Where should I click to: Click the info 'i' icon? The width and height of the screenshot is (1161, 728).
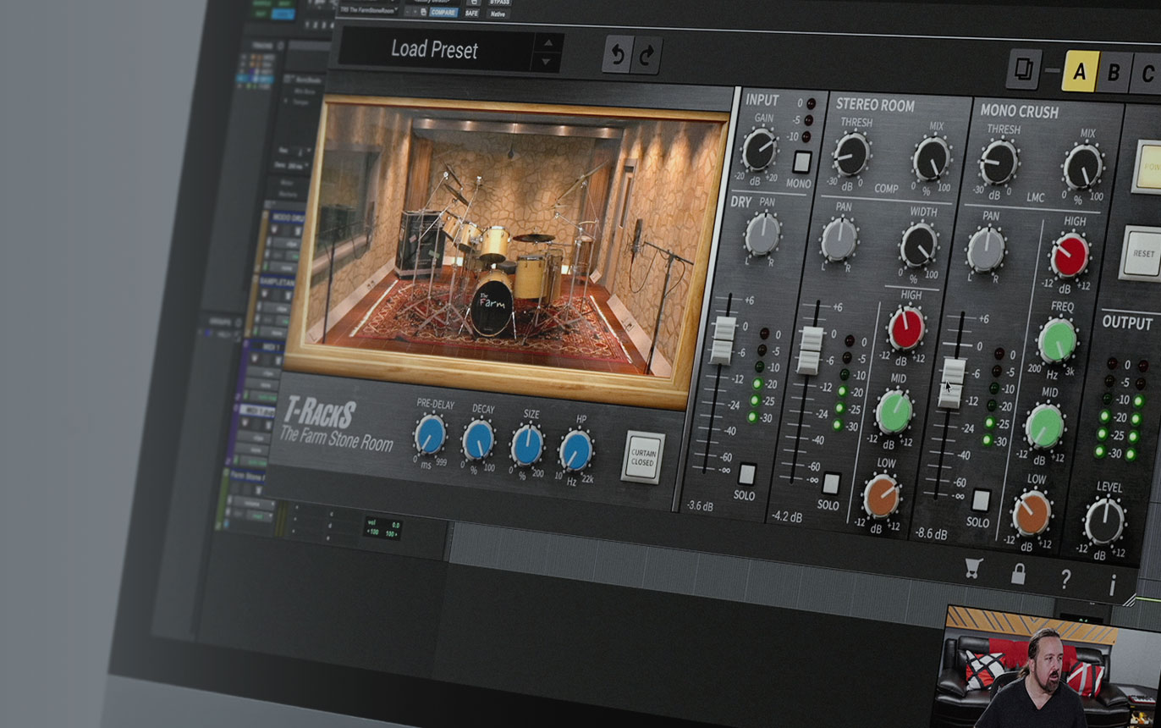click(x=1113, y=584)
